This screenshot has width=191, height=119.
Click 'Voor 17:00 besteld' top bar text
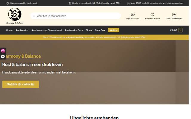(x=156, y=3)
